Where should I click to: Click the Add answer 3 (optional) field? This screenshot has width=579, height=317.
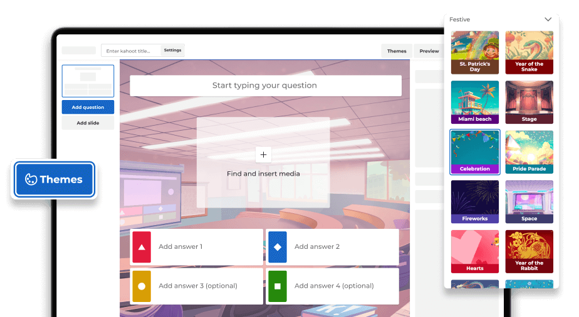tap(197, 286)
